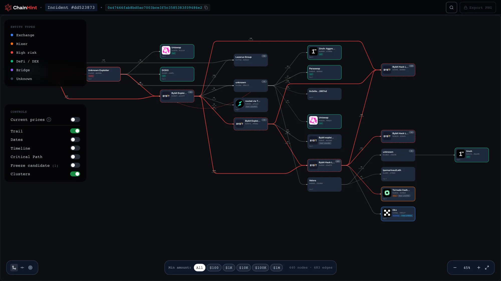The height and width of the screenshot is (281, 501).
Task: Toggle the Current prices switch
Action: click(75, 120)
